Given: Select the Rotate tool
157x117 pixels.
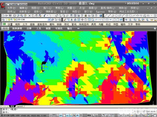Looking at the screenshot, I should pos(86,19).
